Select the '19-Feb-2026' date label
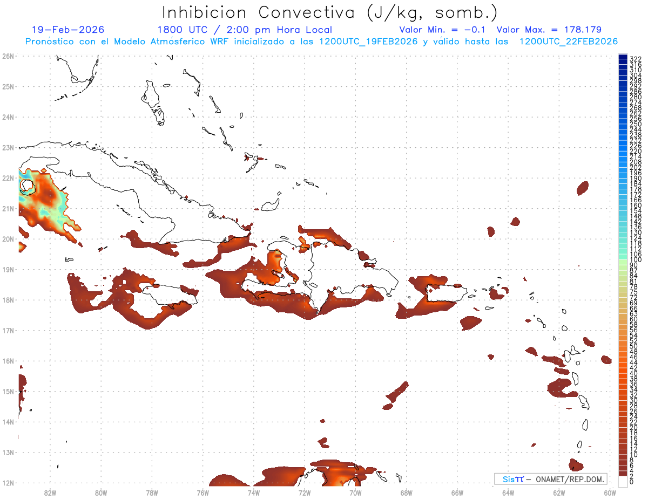This screenshot has height=500, width=648. click(x=68, y=30)
